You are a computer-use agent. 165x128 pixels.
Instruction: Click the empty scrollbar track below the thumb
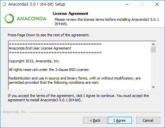(153, 69)
